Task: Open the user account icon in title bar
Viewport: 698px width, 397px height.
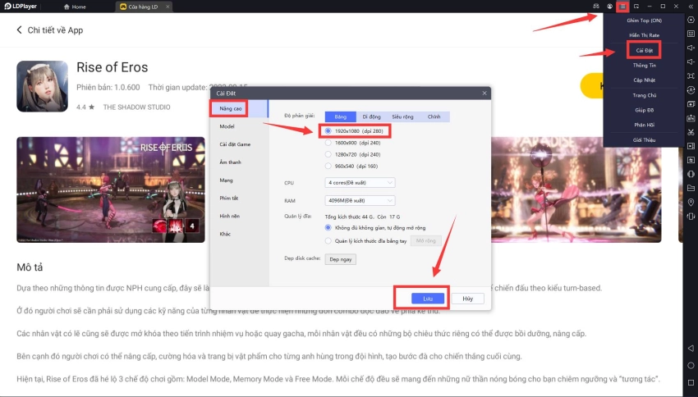Action: (609, 7)
